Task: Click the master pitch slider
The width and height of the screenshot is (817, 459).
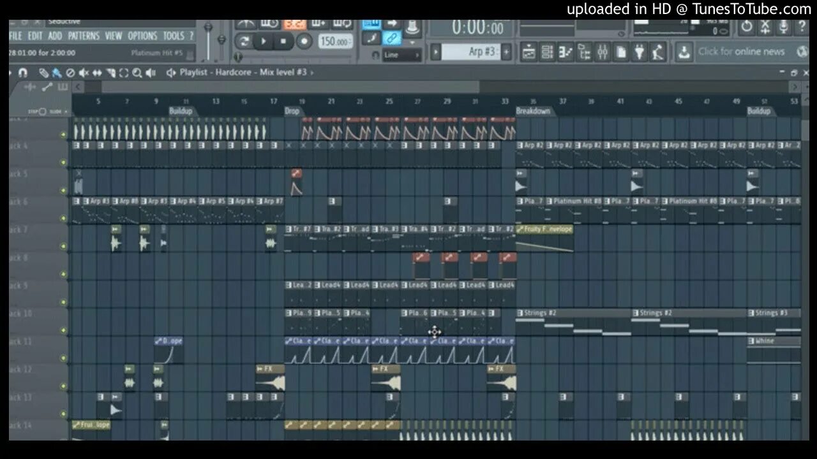Action: pos(221,40)
